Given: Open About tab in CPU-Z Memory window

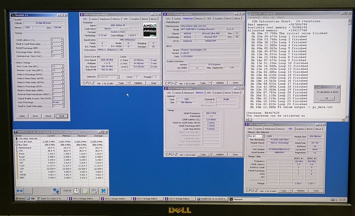Looking at the screenshot, I should click(236, 93).
